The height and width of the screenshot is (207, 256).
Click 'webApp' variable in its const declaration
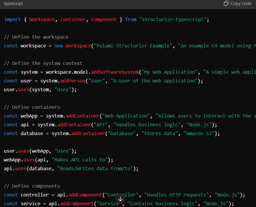tap(29, 116)
